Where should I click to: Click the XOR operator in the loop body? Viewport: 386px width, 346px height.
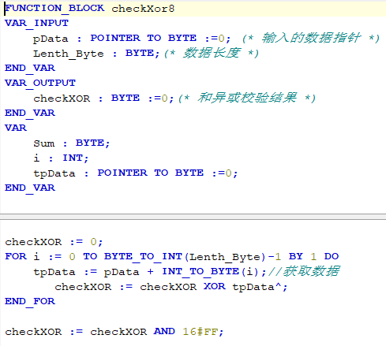click(x=215, y=286)
